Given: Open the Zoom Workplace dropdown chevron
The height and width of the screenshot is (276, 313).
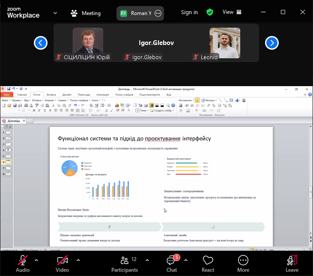Looking at the screenshot, I should point(55,13).
